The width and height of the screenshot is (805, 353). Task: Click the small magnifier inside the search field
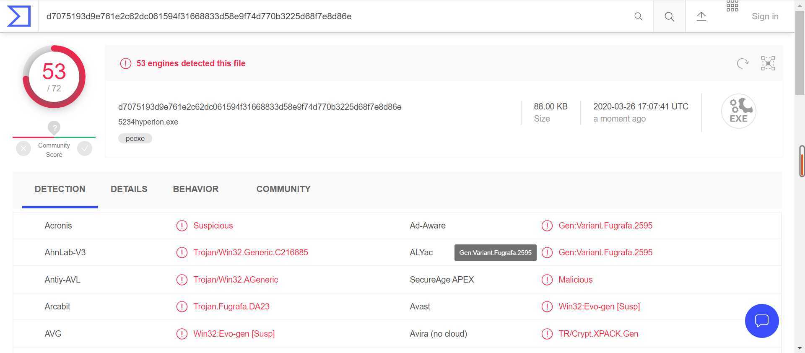tap(638, 16)
